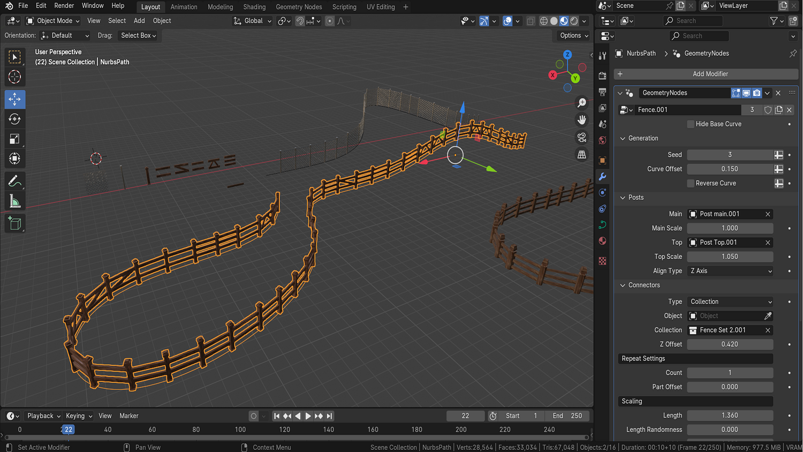Jump to the end frame of animation

click(330, 416)
